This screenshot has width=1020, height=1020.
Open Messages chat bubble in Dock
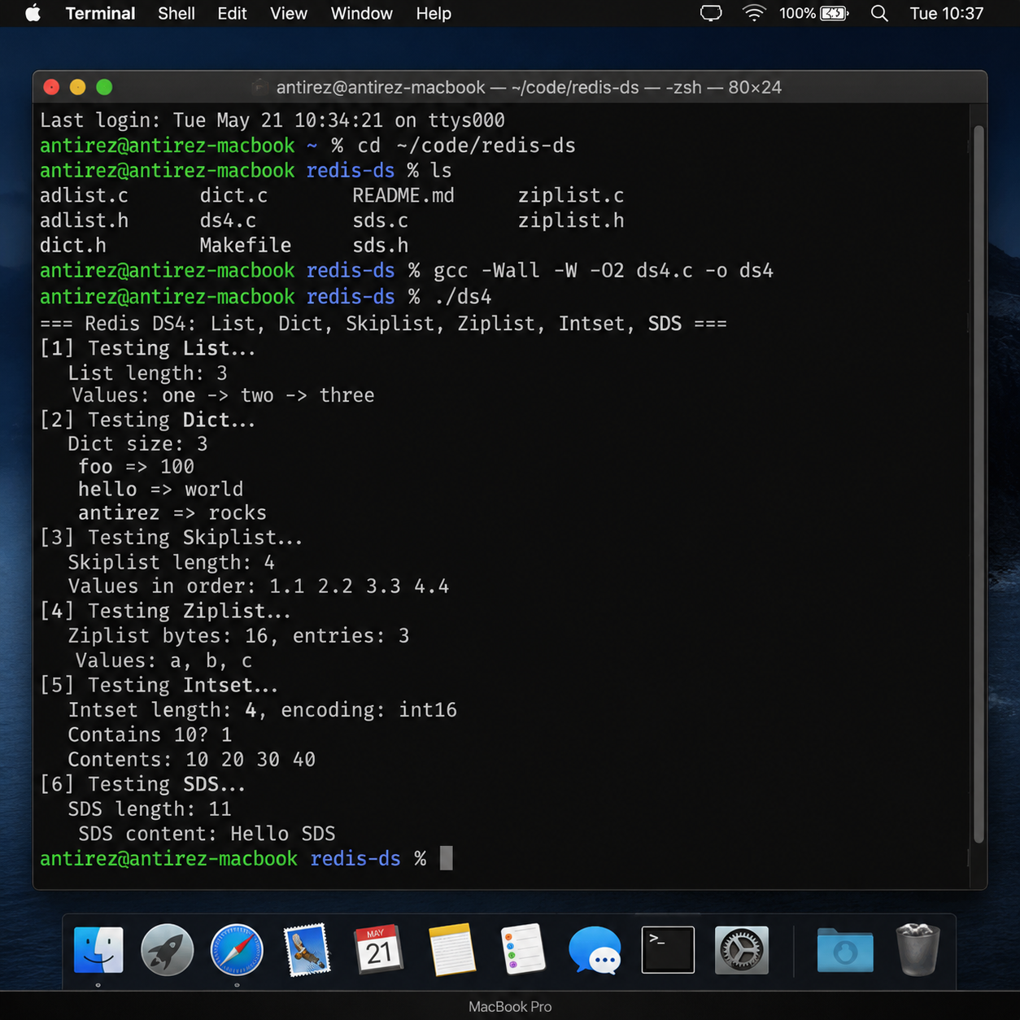[595, 949]
